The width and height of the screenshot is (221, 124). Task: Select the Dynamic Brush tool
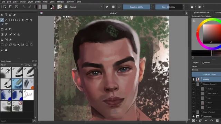pos(2,24)
